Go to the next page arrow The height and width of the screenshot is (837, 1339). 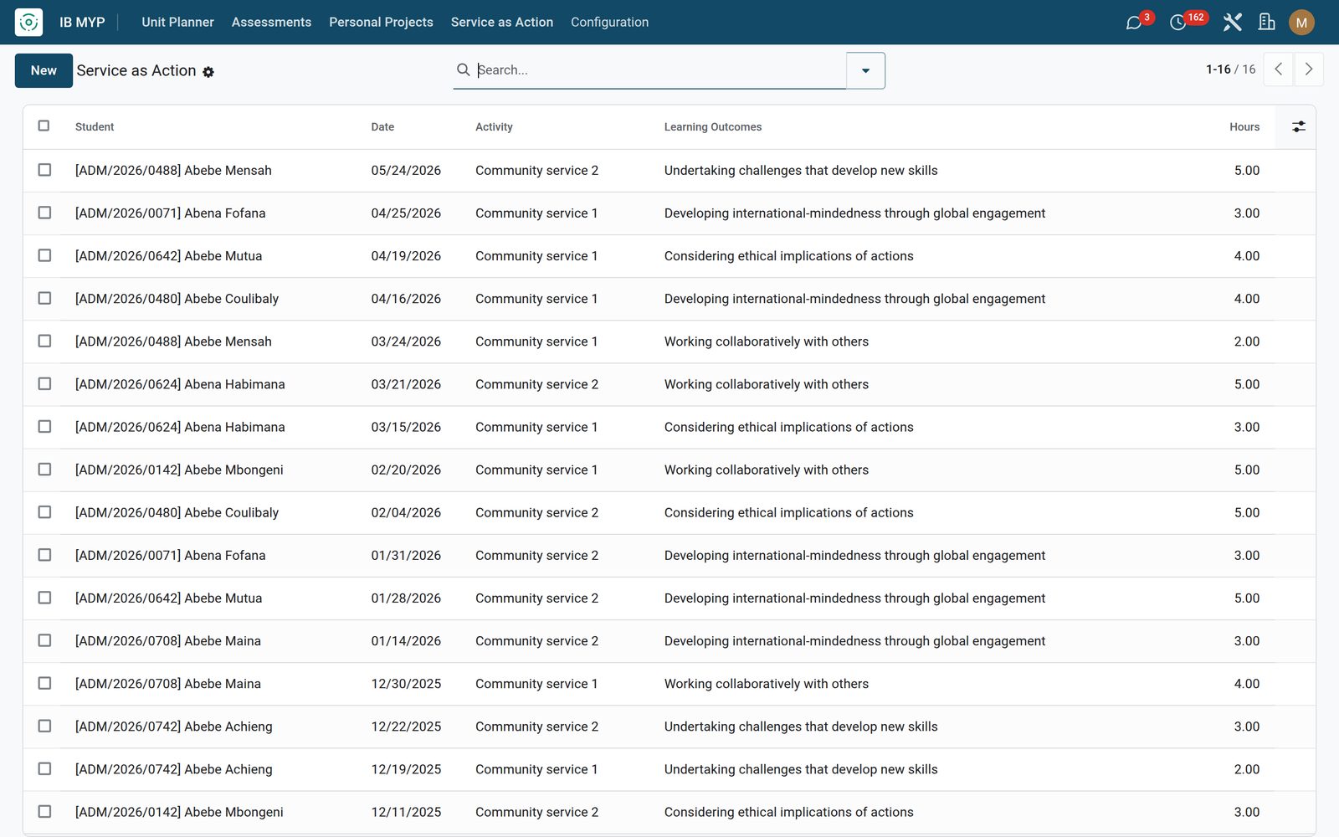coord(1309,69)
